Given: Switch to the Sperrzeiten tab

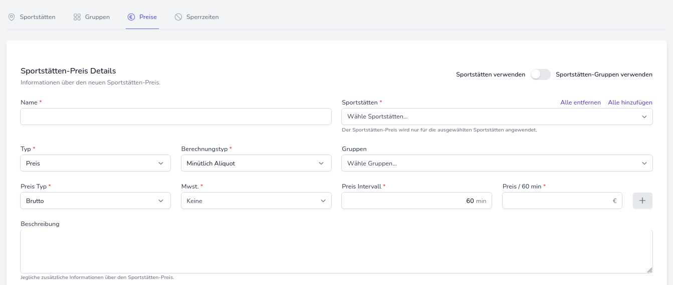Looking at the screenshot, I should (202, 17).
